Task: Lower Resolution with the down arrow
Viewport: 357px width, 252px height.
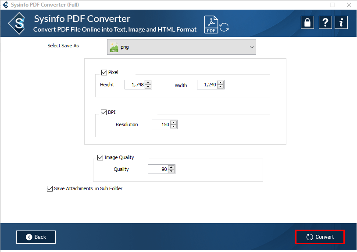Action: pyautogui.click(x=174, y=127)
